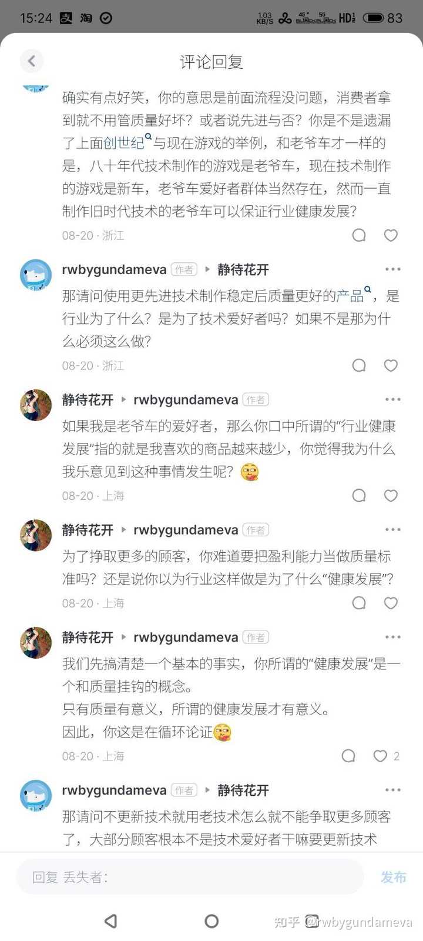Open three-dot menu on 循环论证 comment
This screenshot has height=941, width=423.
(x=392, y=637)
